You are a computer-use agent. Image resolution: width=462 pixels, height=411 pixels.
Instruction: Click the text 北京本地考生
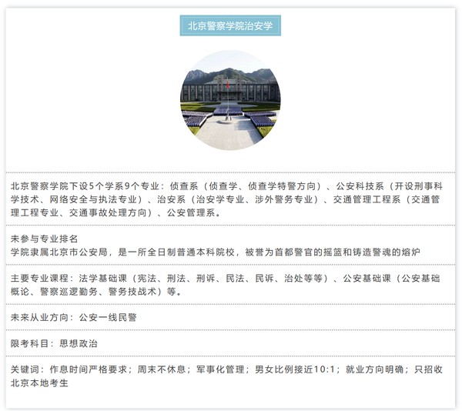[39, 383]
